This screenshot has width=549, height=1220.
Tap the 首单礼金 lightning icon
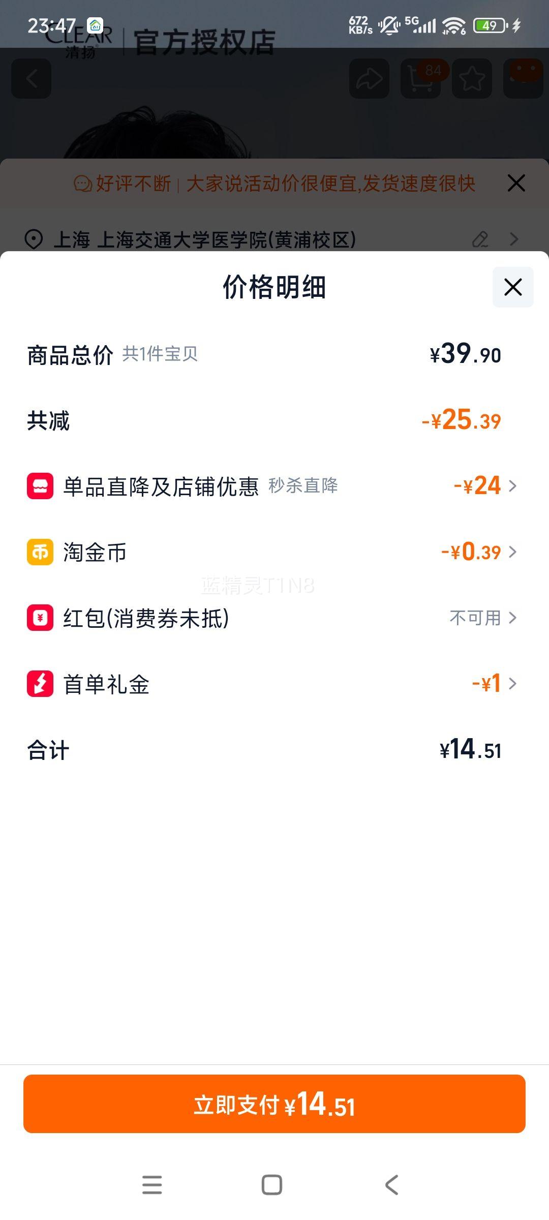40,684
